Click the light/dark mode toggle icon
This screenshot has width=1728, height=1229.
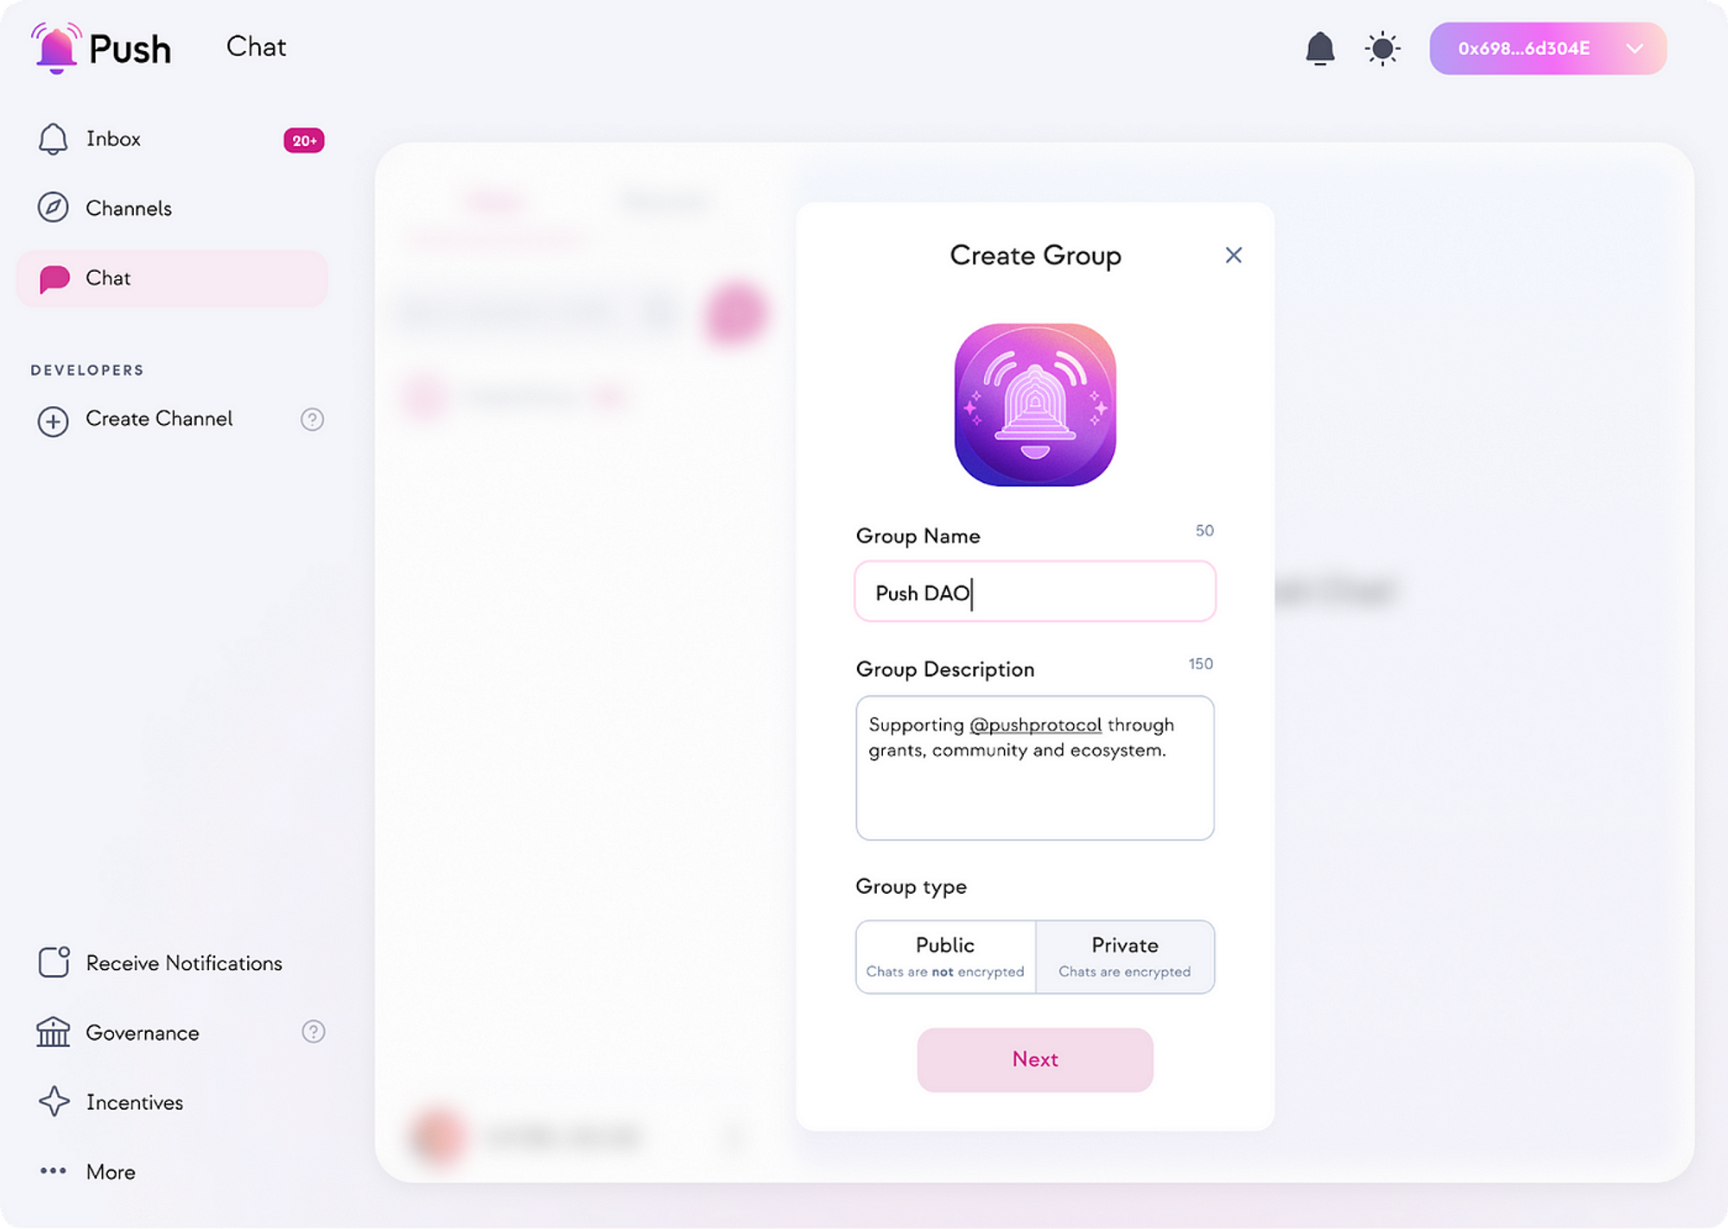[1381, 48]
